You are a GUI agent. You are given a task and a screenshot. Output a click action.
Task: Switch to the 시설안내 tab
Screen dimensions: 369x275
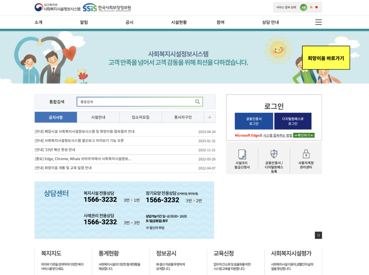point(98,117)
